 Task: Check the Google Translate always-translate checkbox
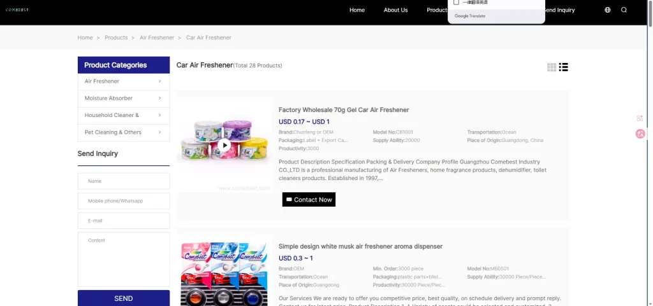(456, 3)
